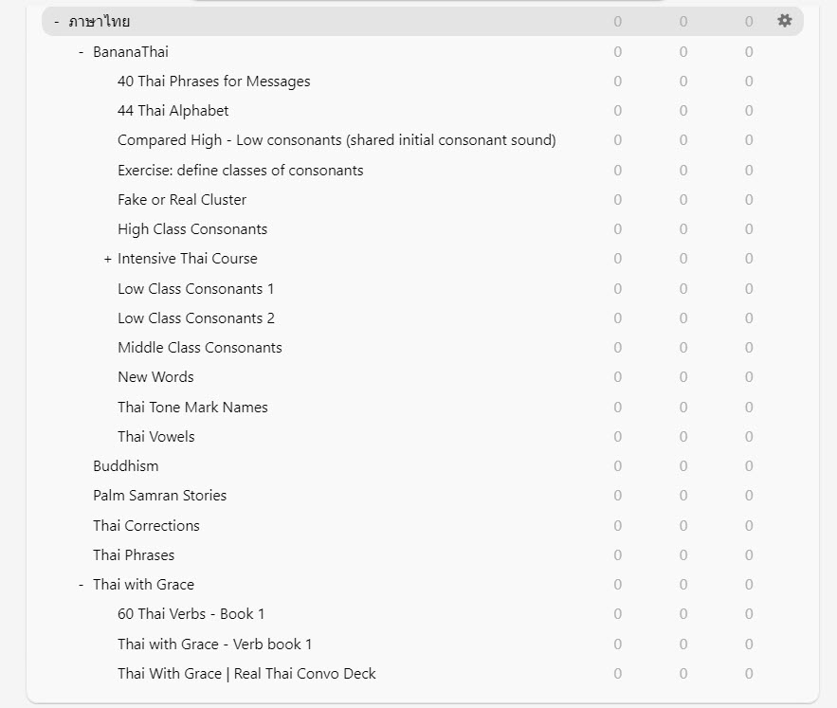Open options gear for ภาษาไทย deck

(784, 21)
